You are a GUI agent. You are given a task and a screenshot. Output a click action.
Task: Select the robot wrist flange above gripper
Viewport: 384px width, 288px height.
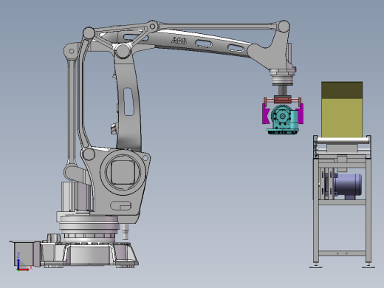(x=283, y=78)
